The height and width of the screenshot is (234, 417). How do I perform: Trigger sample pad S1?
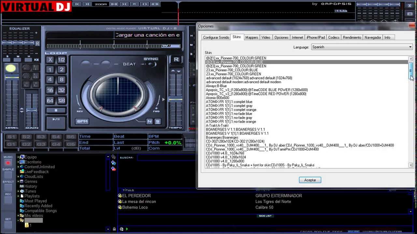[11, 137]
